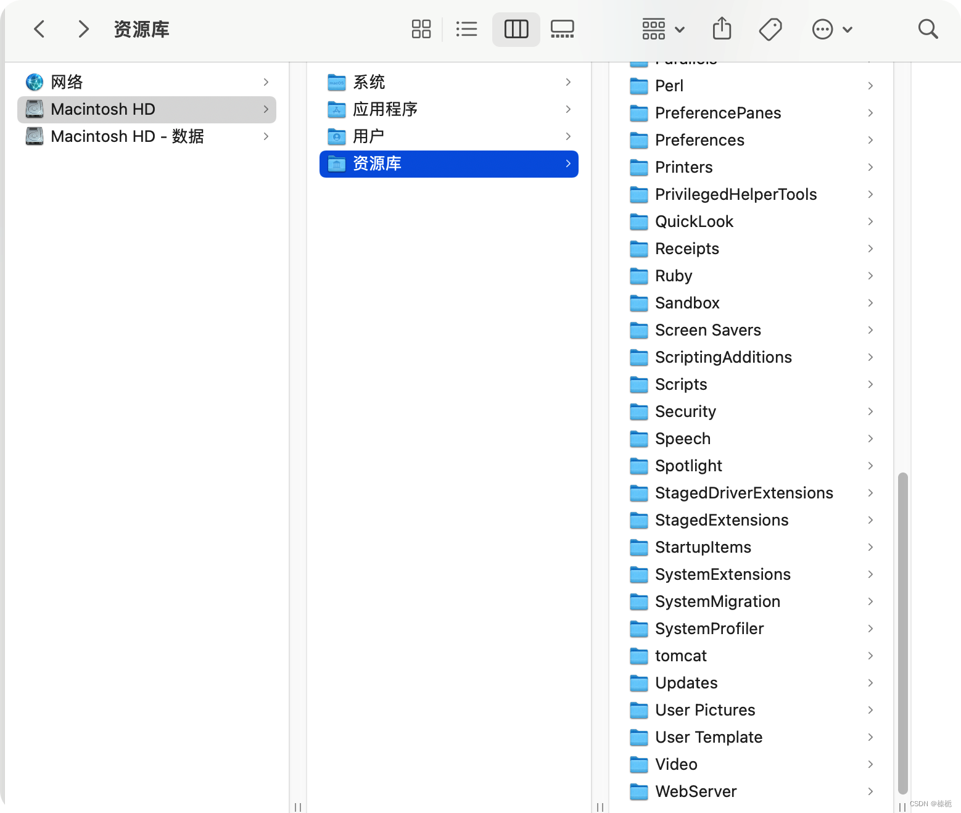Click the Updates folder icon
Image resolution: width=961 pixels, height=813 pixels.
[x=639, y=683]
